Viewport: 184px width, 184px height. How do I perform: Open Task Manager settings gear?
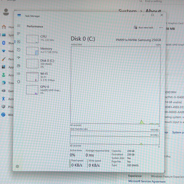point(17,166)
